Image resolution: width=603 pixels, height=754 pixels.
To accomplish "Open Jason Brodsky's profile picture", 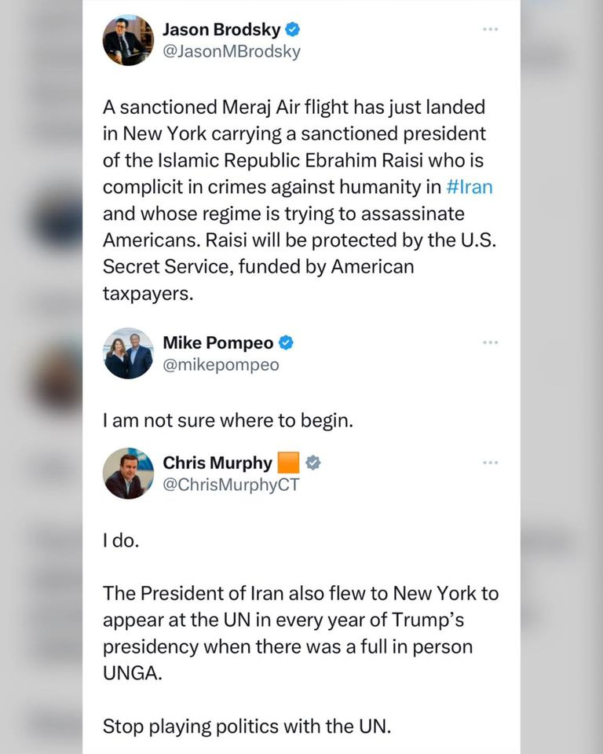I will point(128,40).
